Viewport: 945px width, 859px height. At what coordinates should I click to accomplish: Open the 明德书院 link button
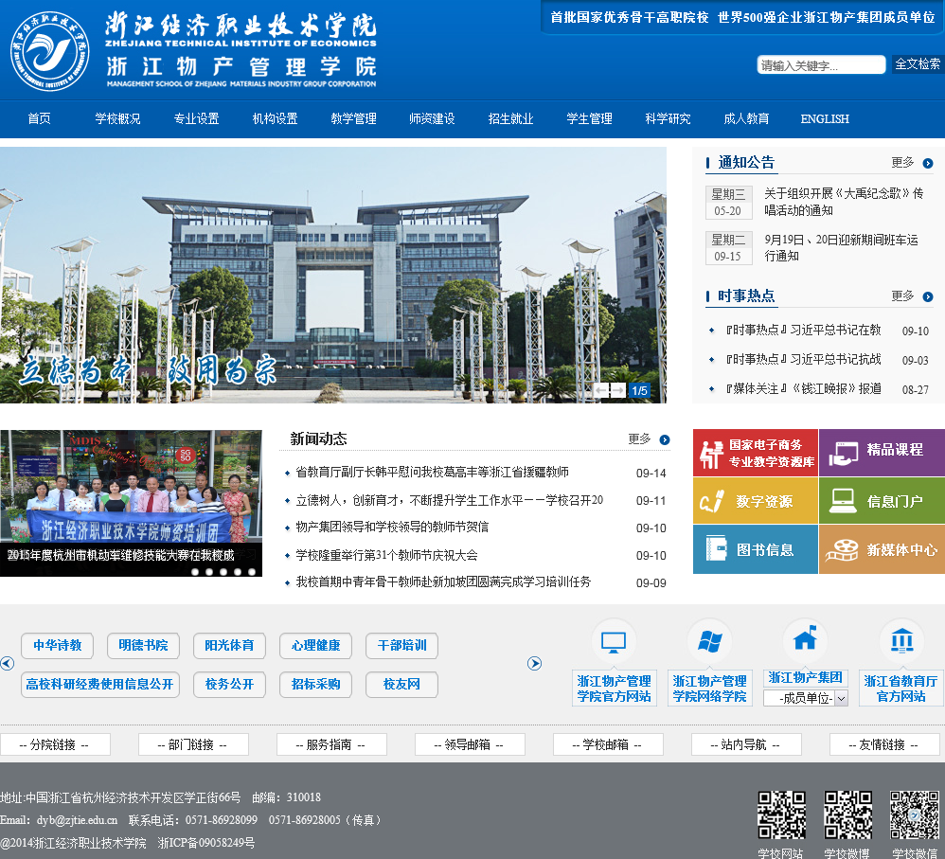click(143, 646)
